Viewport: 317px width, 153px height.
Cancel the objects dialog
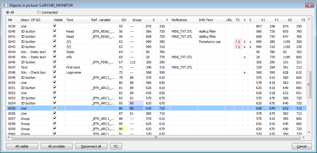pyautogui.click(x=302, y=146)
